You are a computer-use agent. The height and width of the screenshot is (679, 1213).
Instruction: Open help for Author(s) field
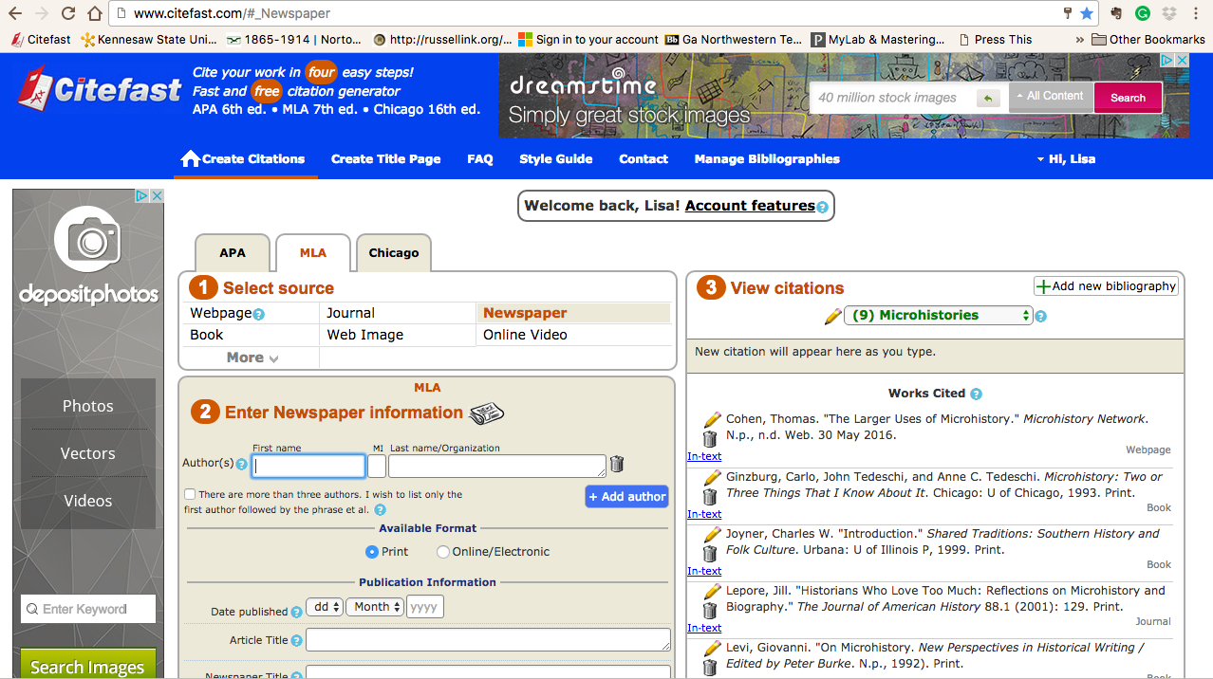pyautogui.click(x=242, y=465)
